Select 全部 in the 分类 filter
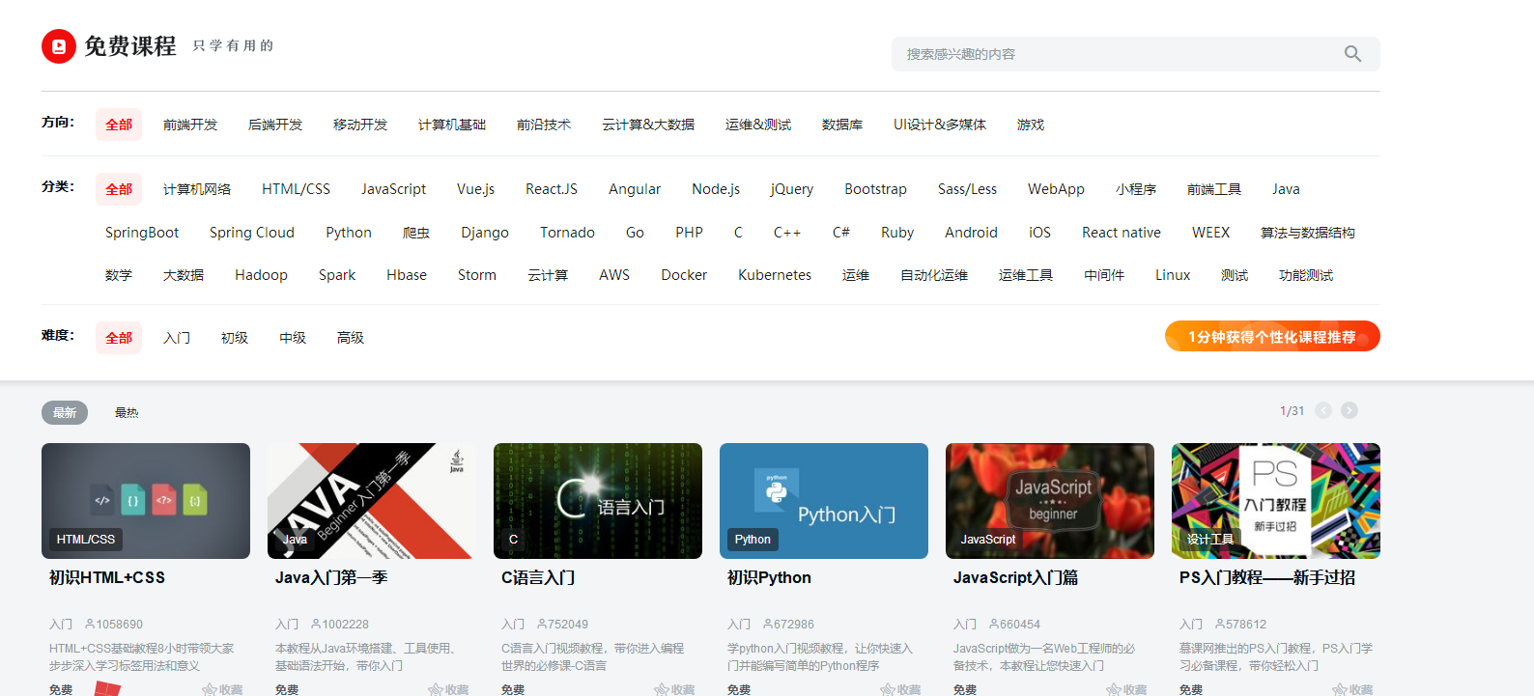 pyautogui.click(x=119, y=189)
